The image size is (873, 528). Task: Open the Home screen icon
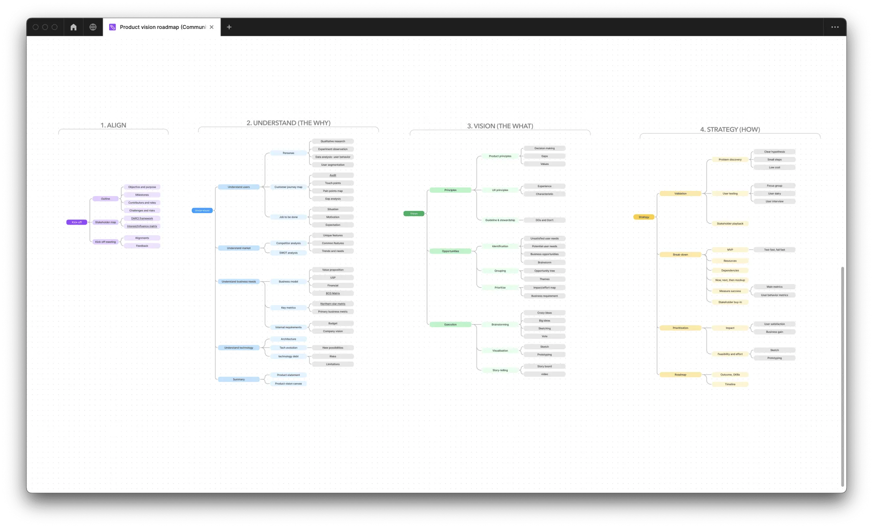[73, 27]
